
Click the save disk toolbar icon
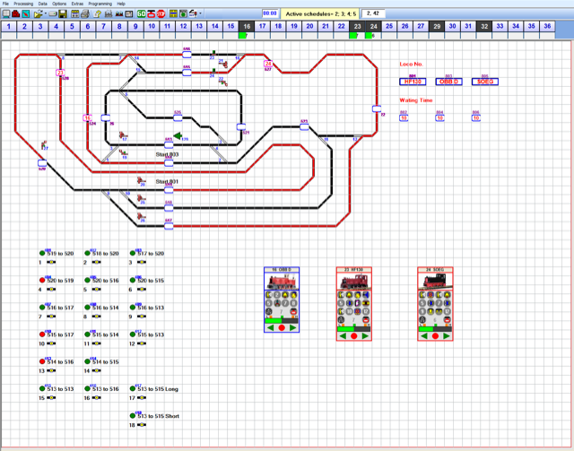64,13
